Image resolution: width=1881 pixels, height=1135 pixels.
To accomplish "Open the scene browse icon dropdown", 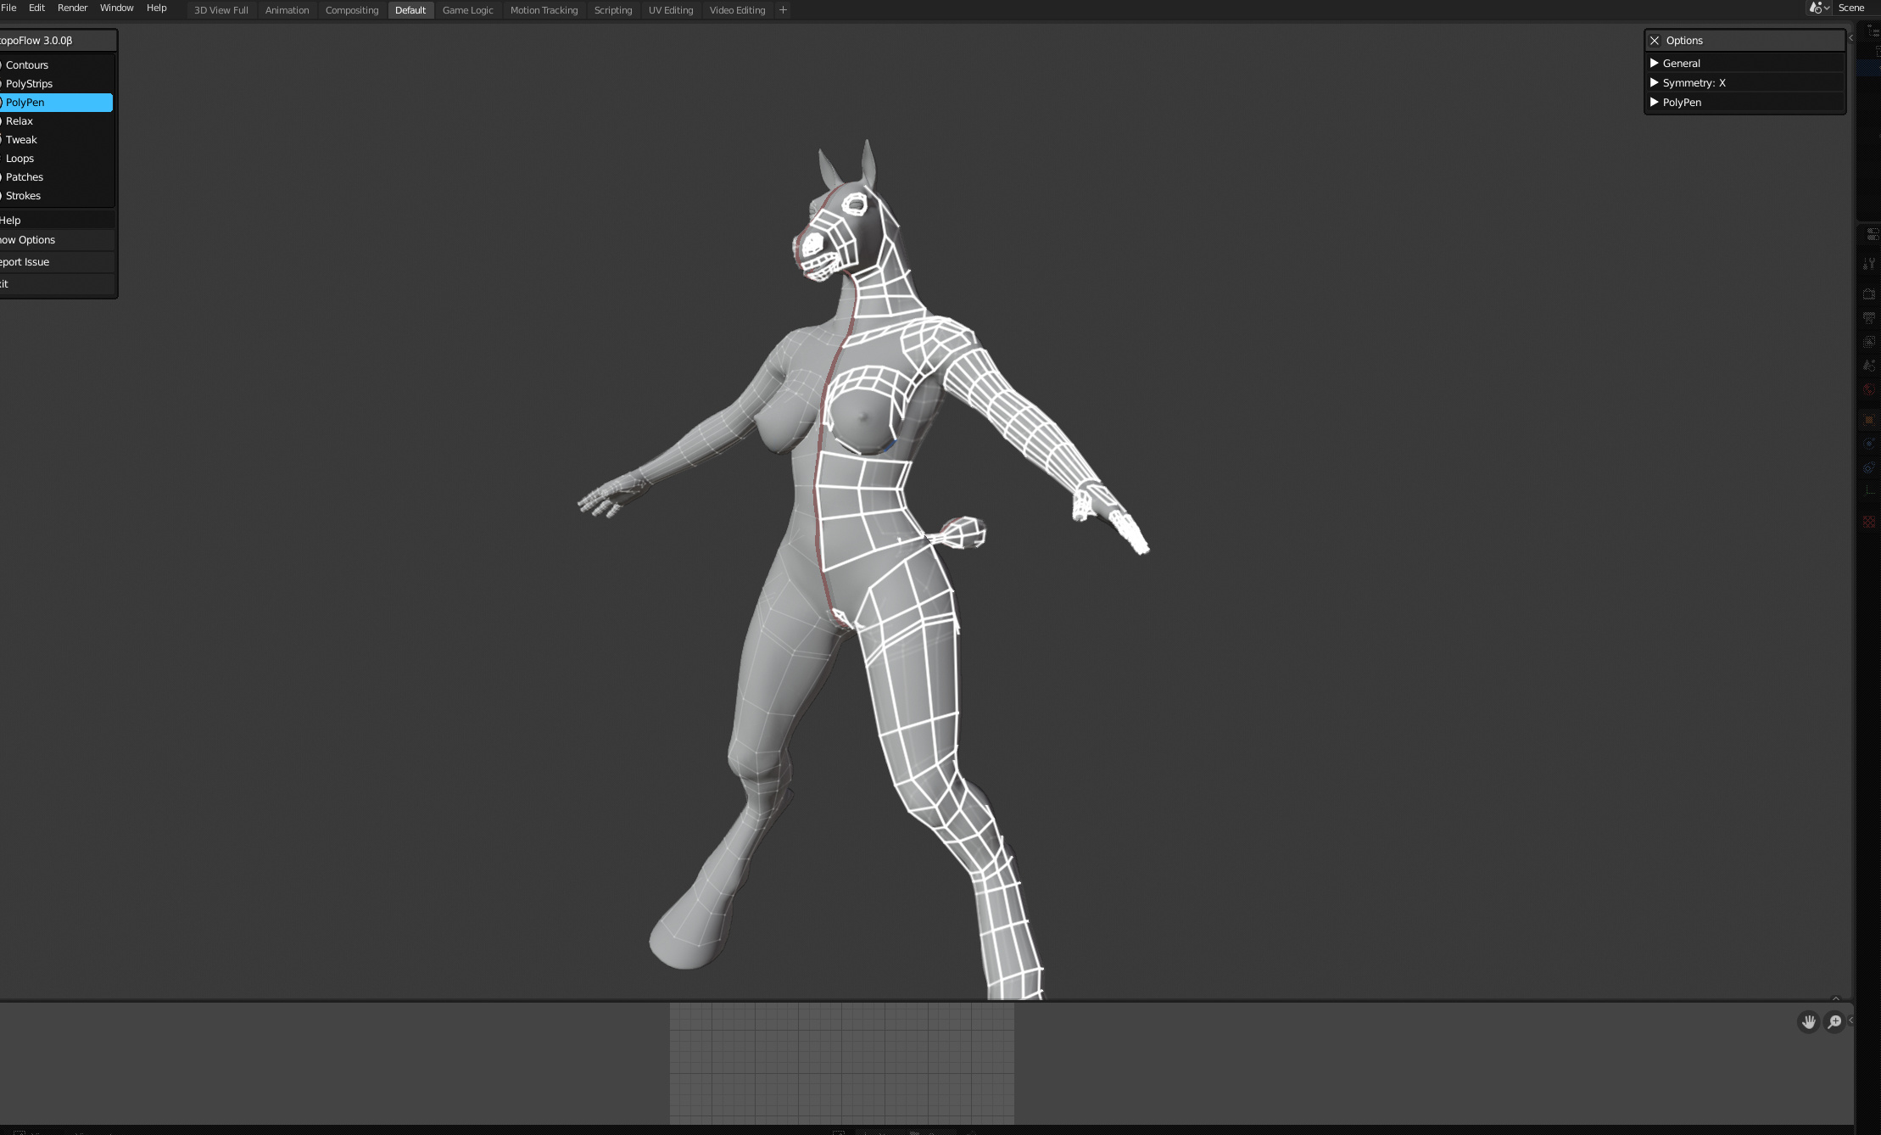I will click(x=1818, y=8).
